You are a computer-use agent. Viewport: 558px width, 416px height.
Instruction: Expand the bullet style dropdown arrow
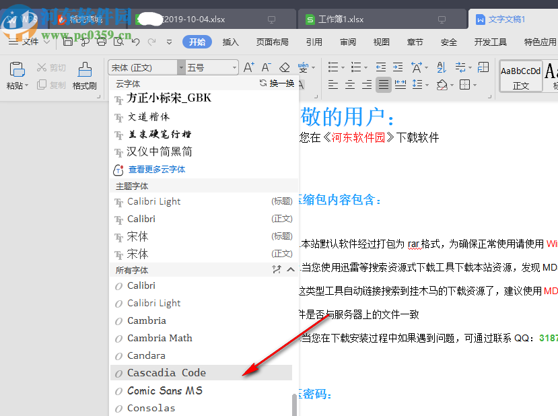pos(343,67)
